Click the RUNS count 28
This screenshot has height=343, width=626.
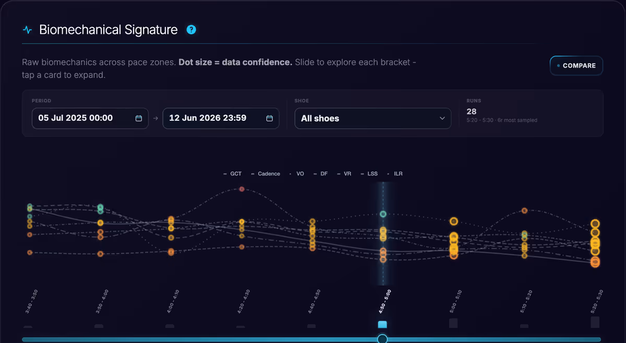tap(472, 111)
